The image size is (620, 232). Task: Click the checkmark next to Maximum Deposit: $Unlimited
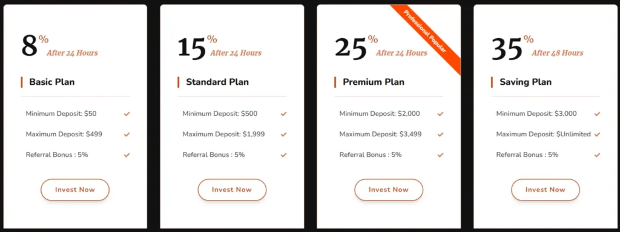[x=597, y=134]
